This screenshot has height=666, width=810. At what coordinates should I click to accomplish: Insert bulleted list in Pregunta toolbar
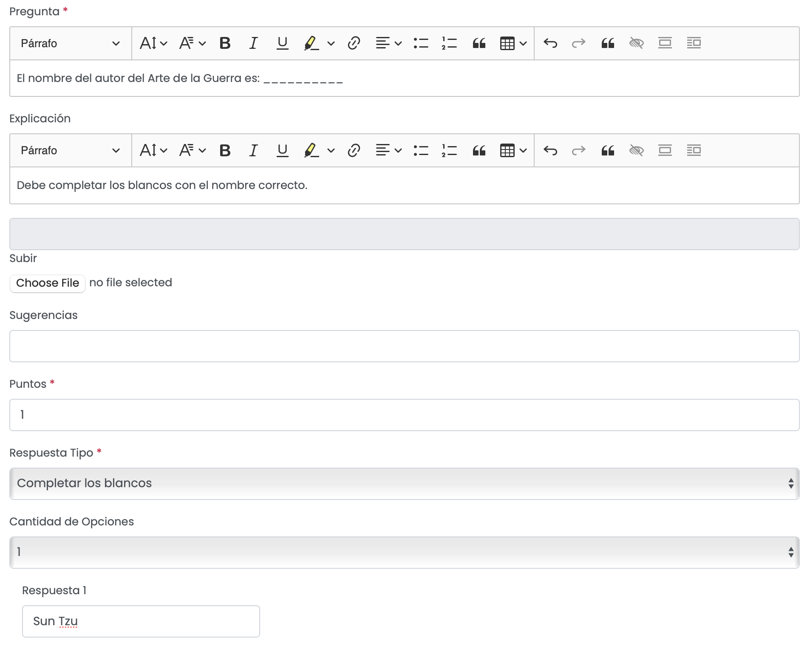click(x=421, y=43)
